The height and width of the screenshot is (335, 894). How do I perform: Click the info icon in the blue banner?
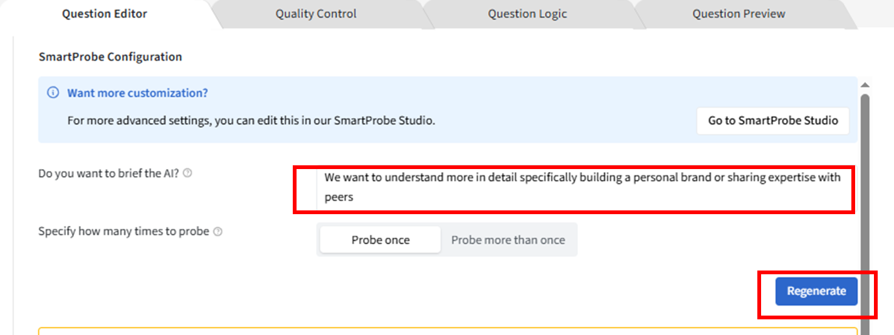point(53,93)
